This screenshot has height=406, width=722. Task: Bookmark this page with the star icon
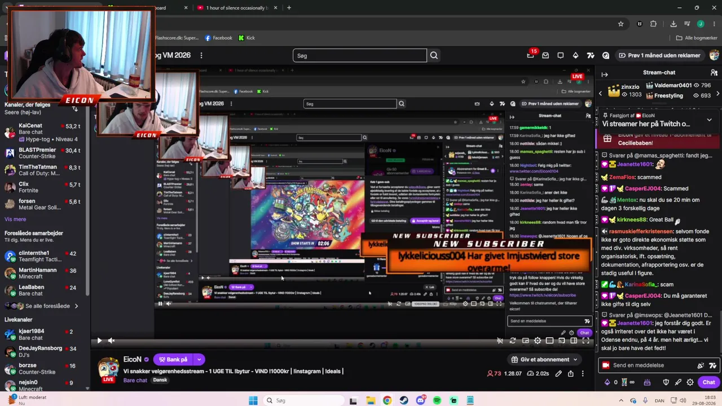click(621, 24)
